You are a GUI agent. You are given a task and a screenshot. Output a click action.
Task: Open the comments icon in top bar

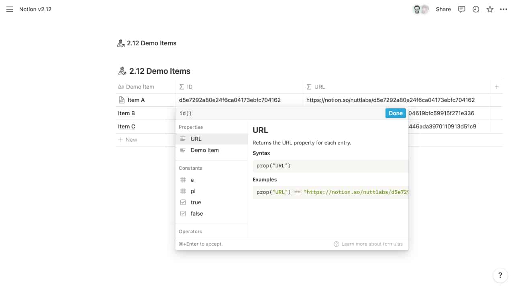[462, 9]
